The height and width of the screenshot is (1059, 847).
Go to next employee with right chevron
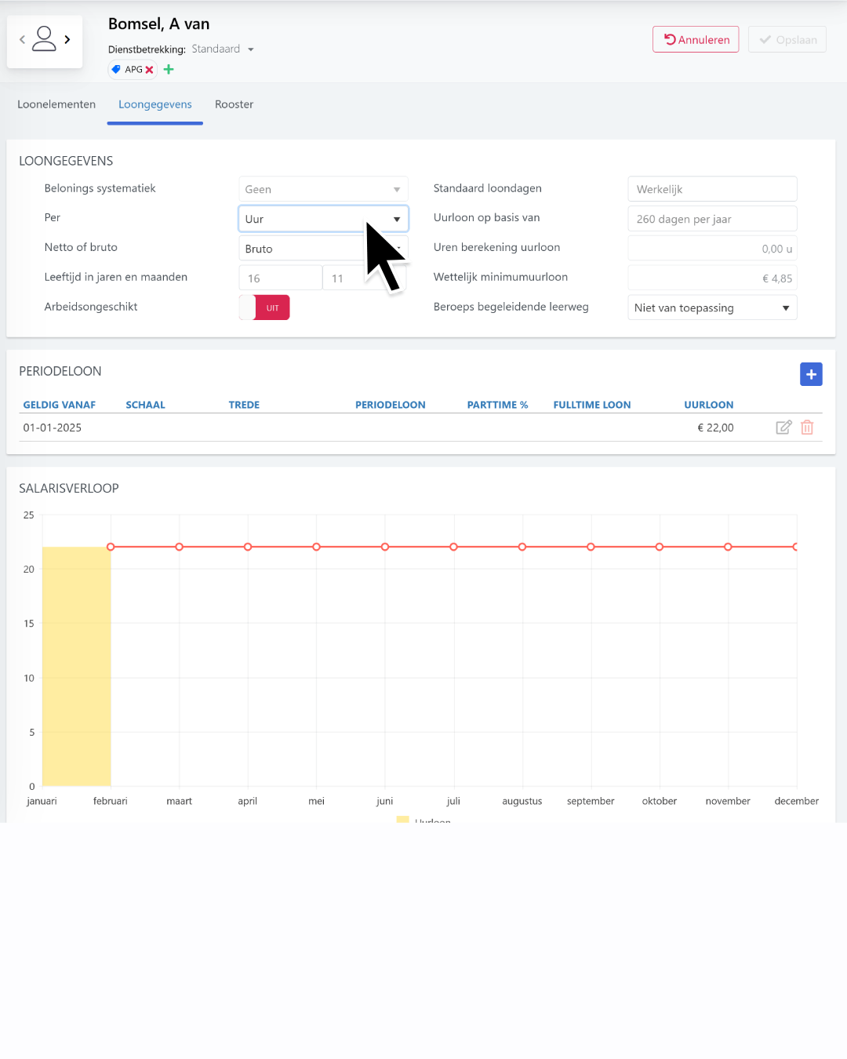[x=67, y=39]
